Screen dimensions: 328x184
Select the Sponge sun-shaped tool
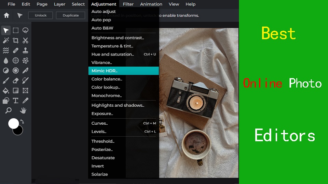[x=16, y=71]
